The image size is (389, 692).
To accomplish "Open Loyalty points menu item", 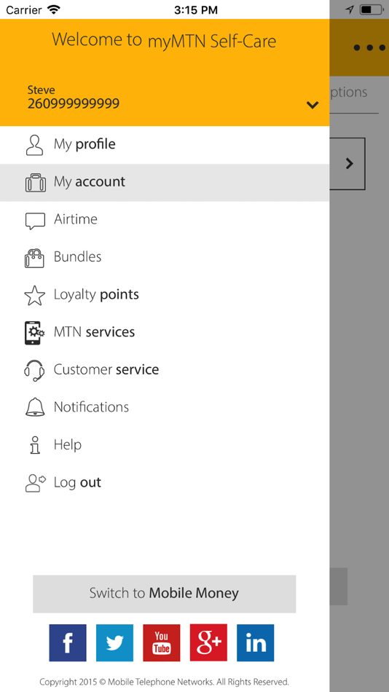I will (x=165, y=295).
